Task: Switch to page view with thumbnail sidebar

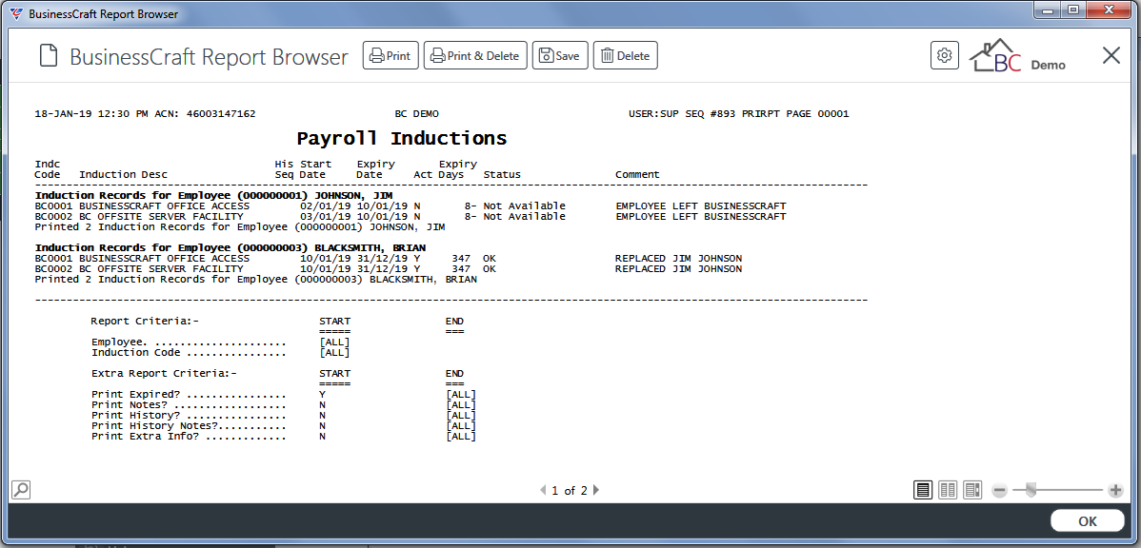Action: pyautogui.click(x=972, y=490)
